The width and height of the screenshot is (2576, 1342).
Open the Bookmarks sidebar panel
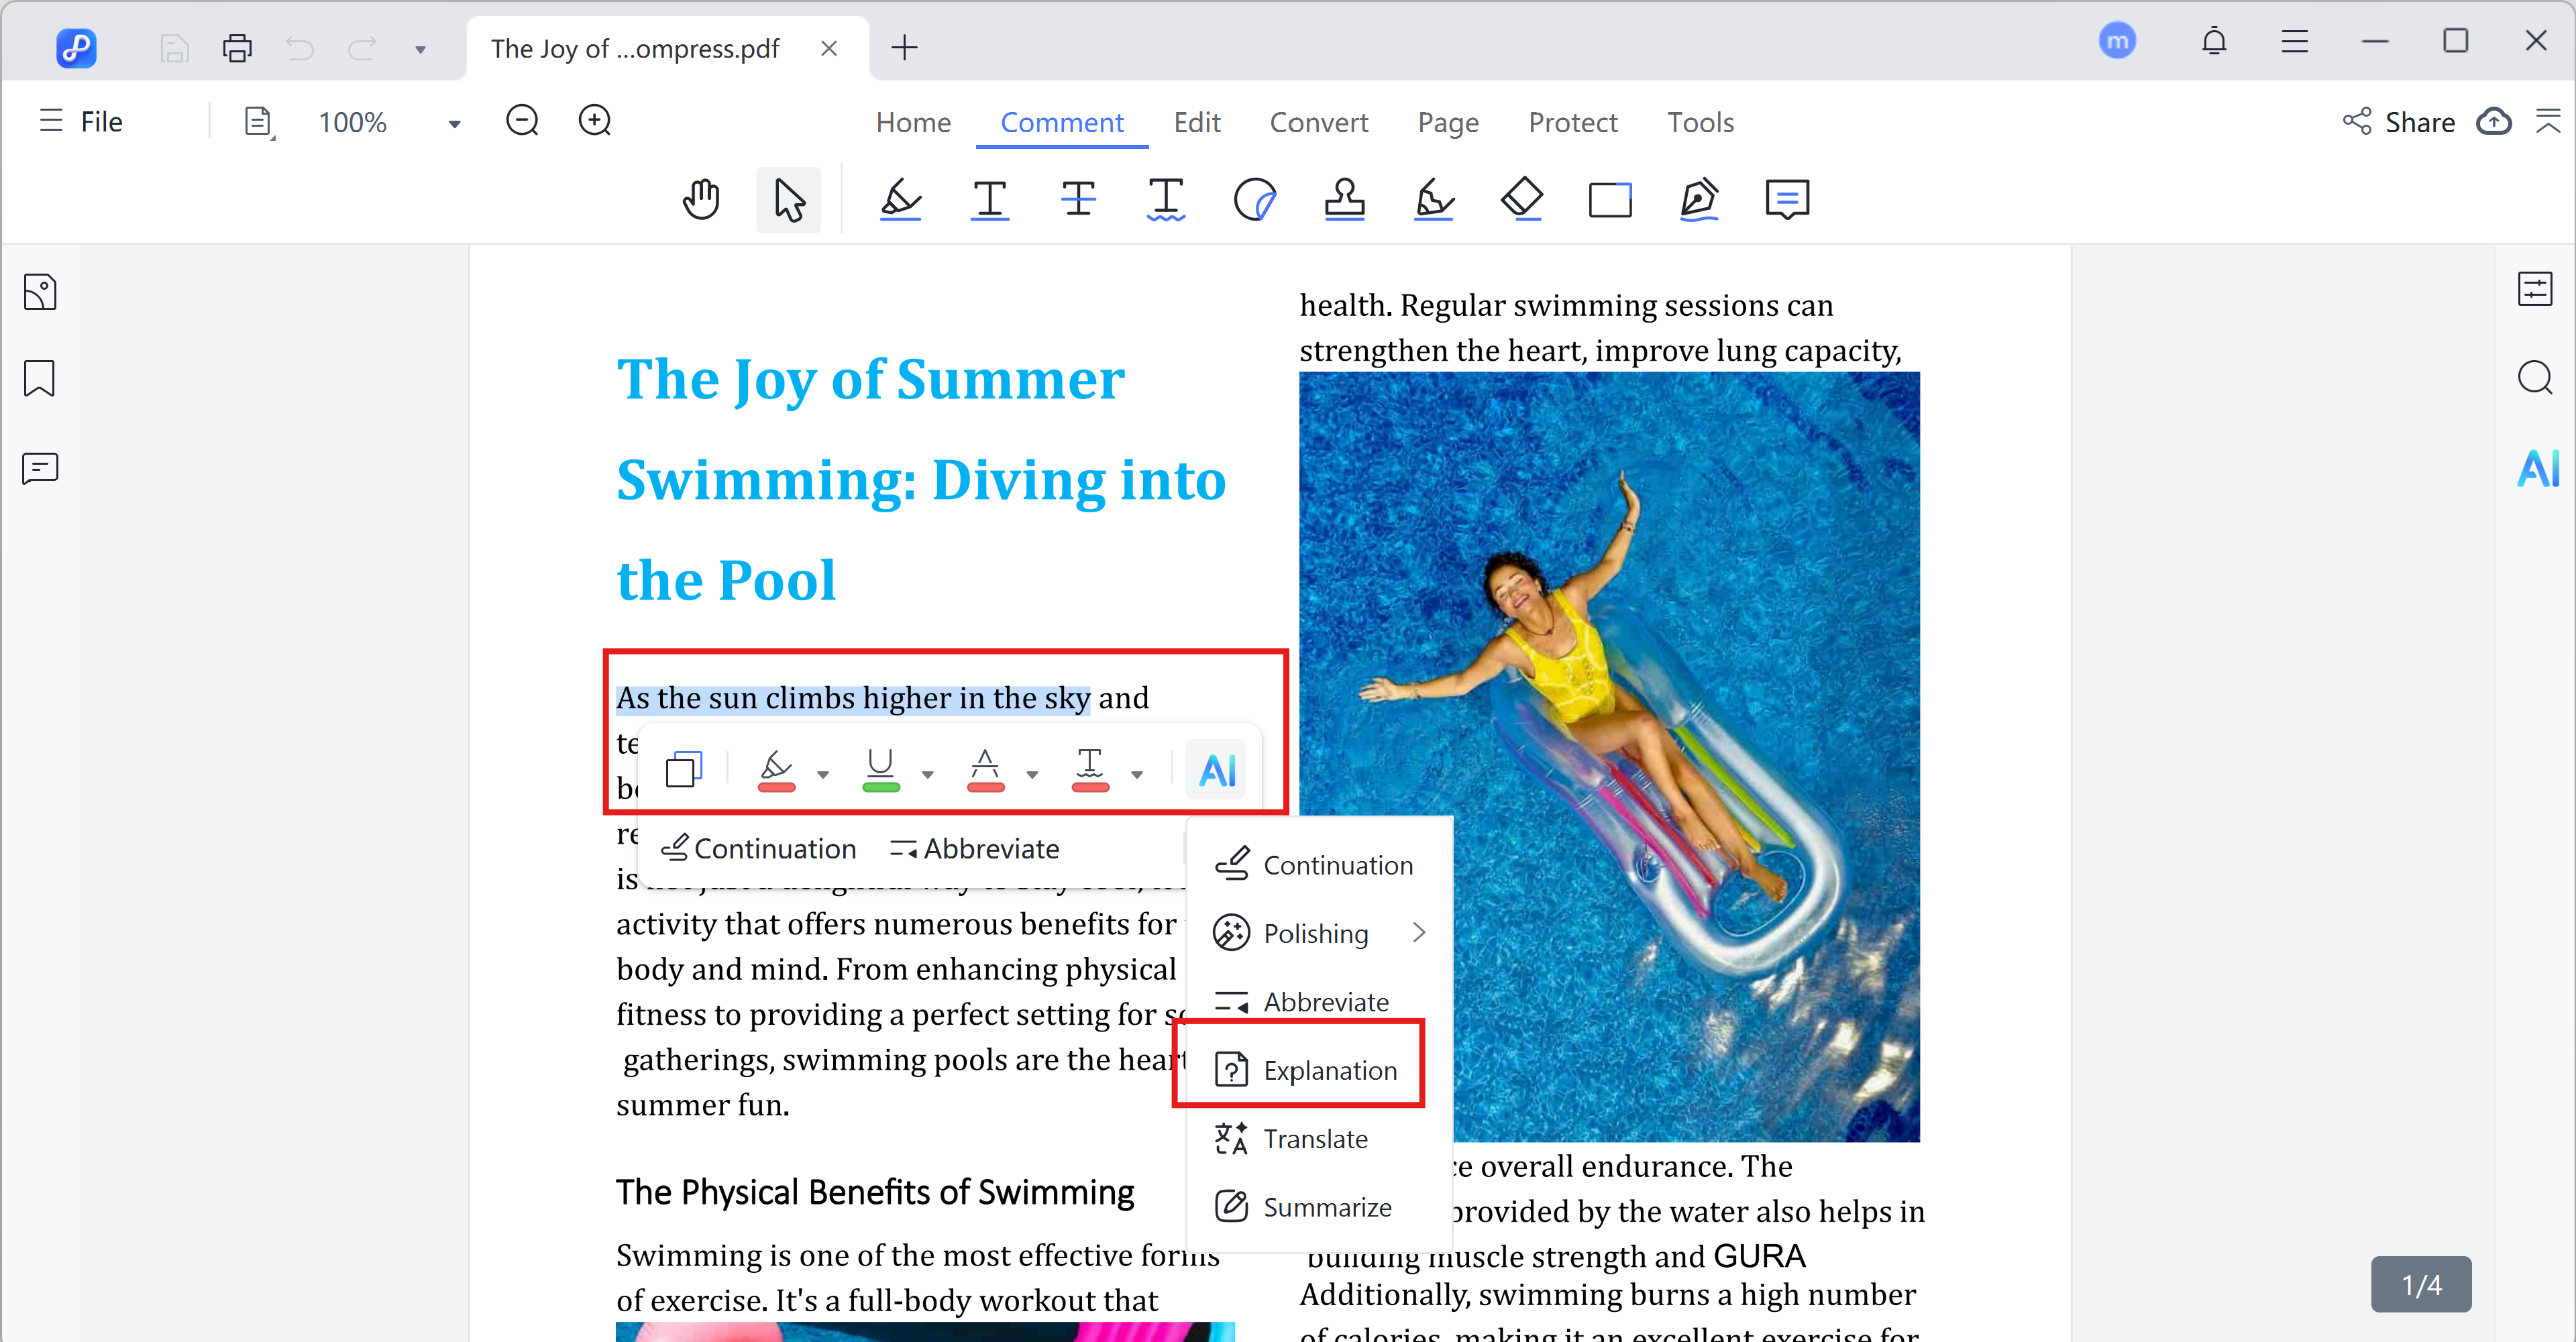coord(40,379)
